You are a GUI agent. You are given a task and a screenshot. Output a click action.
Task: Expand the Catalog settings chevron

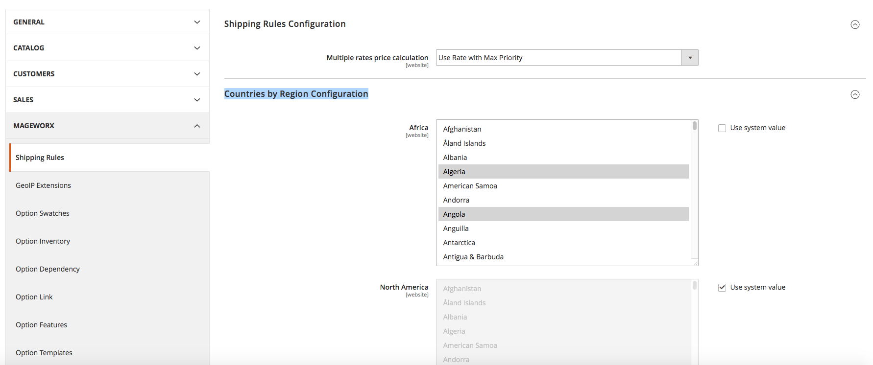tap(197, 48)
